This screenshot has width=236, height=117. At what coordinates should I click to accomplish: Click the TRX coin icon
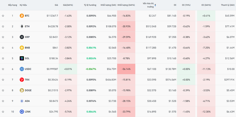point(22,80)
